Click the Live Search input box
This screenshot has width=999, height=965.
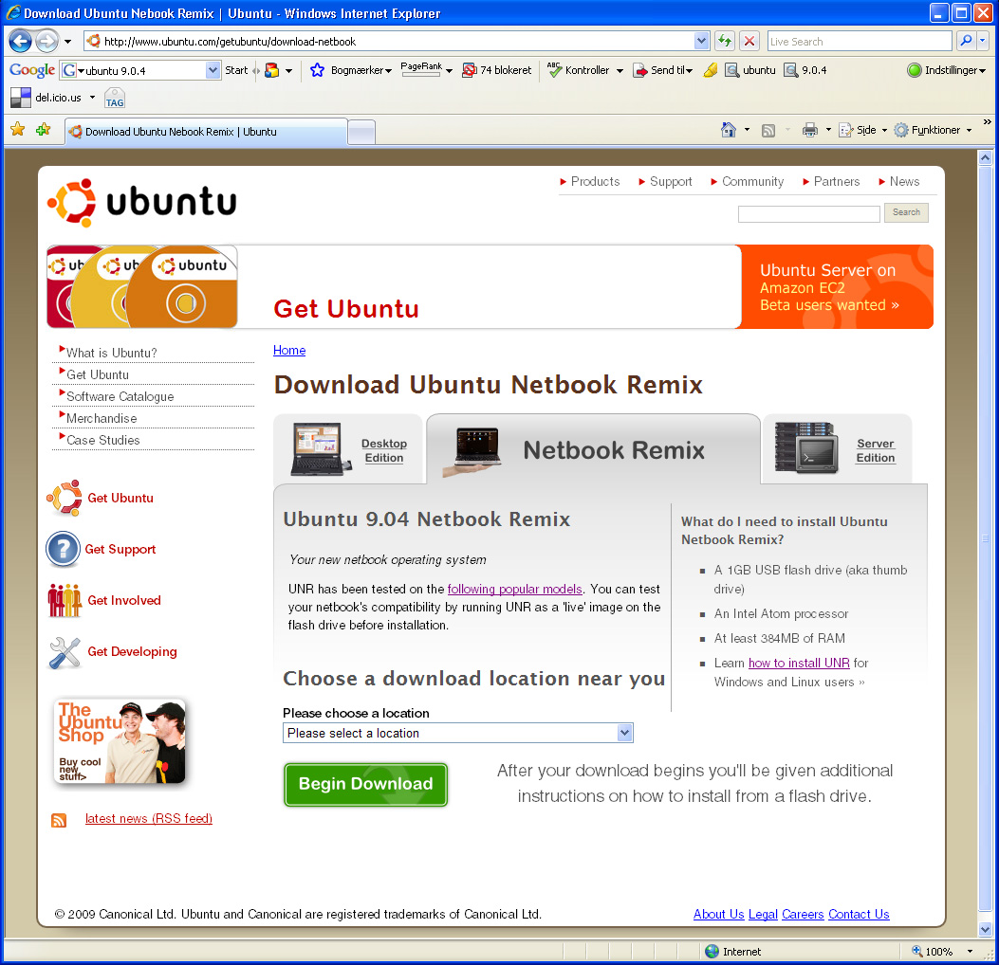click(x=859, y=42)
